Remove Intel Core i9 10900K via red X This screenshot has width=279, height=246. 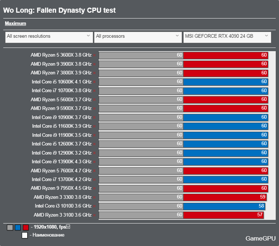coord(94,118)
